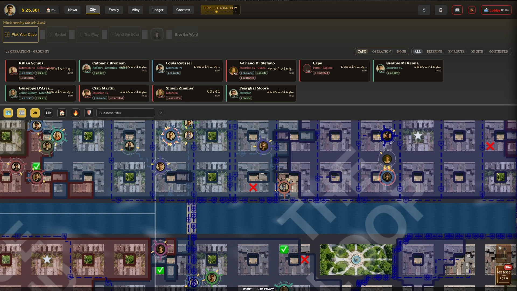Click the green checkmark beside the park

(284, 249)
